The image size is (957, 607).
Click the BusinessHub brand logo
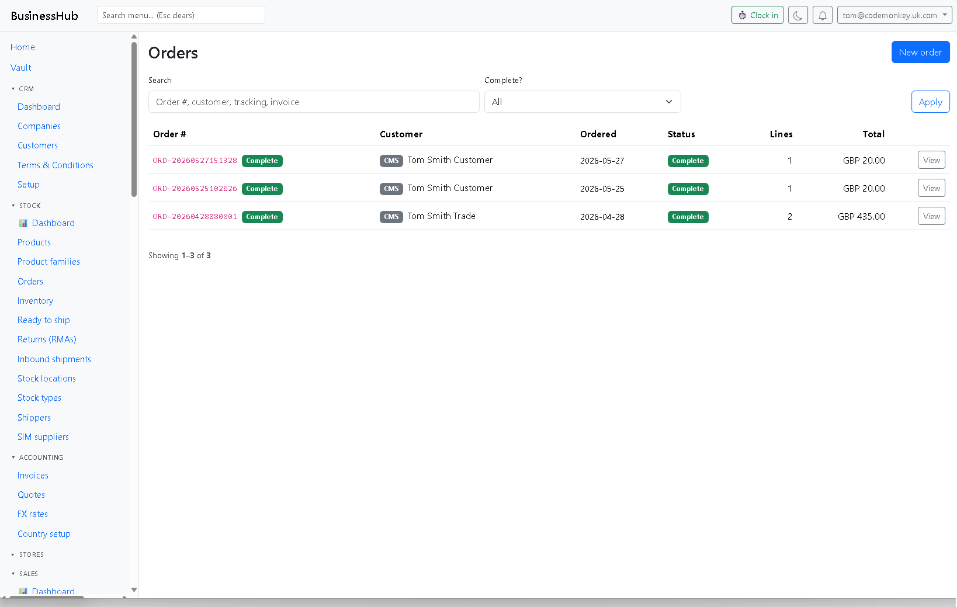tap(44, 16)
